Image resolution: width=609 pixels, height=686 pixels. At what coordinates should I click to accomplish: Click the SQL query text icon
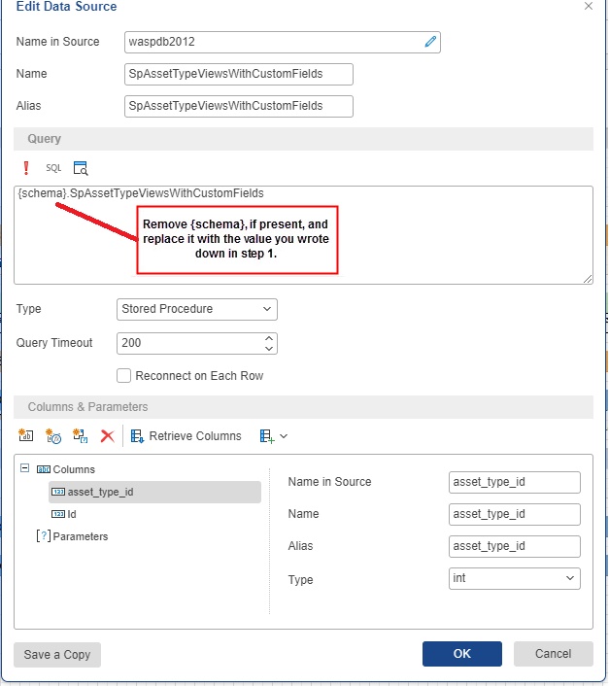[53, 168]
